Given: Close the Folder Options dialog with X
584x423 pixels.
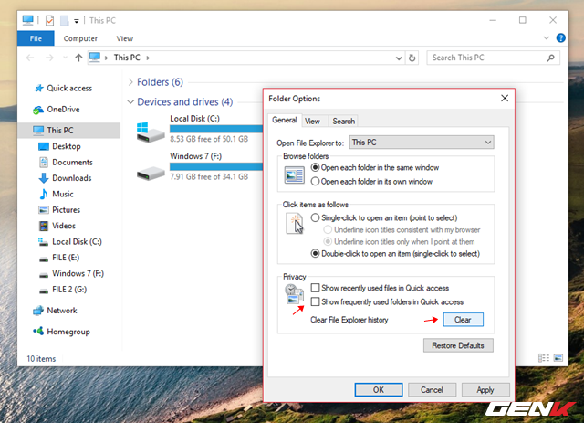Looking at the screenshot, I should 505,98.
